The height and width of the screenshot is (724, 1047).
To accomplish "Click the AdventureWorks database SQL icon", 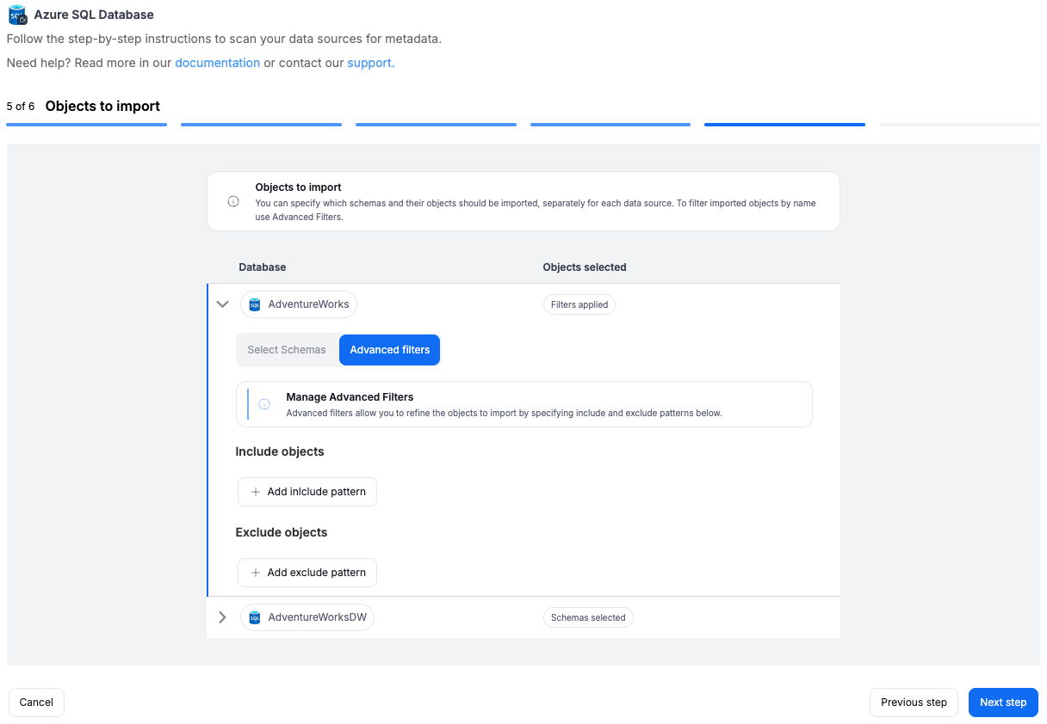I will click(x=255, y=304).
